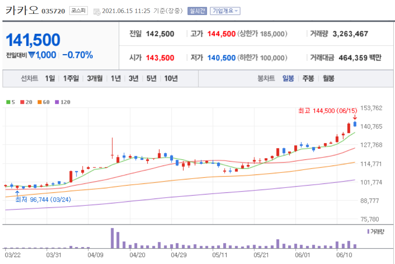Click the latest blue candle on 06/15

point(355,124)
